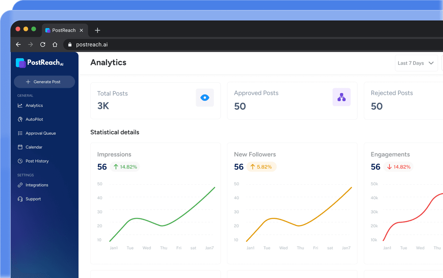
Task: Select Calendar from the sidebar
Action: tap(34, 147)
